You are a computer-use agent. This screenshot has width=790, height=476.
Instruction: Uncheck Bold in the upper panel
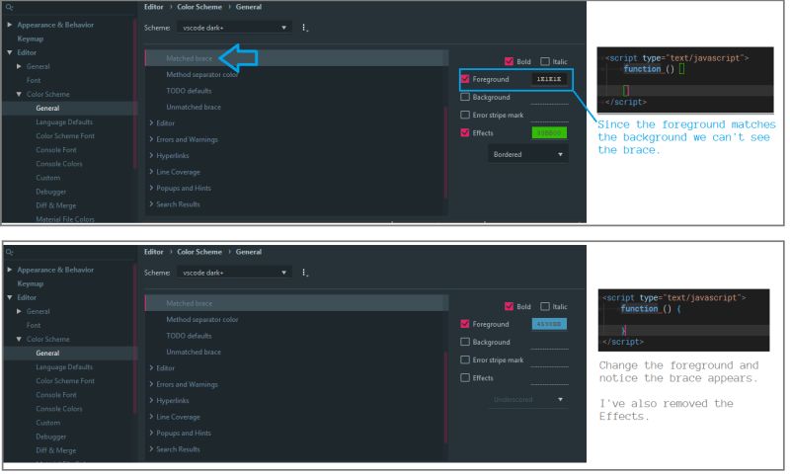point(509,61)
